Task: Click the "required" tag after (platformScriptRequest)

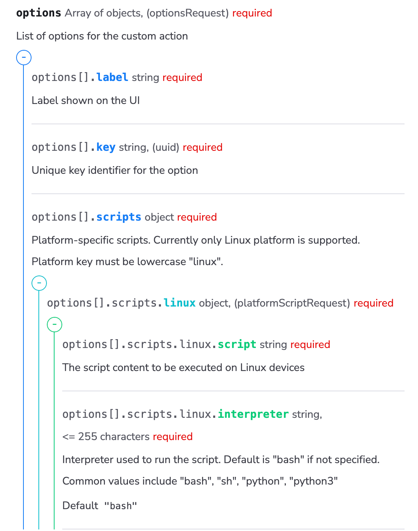Action: click(x=373, y=303)
